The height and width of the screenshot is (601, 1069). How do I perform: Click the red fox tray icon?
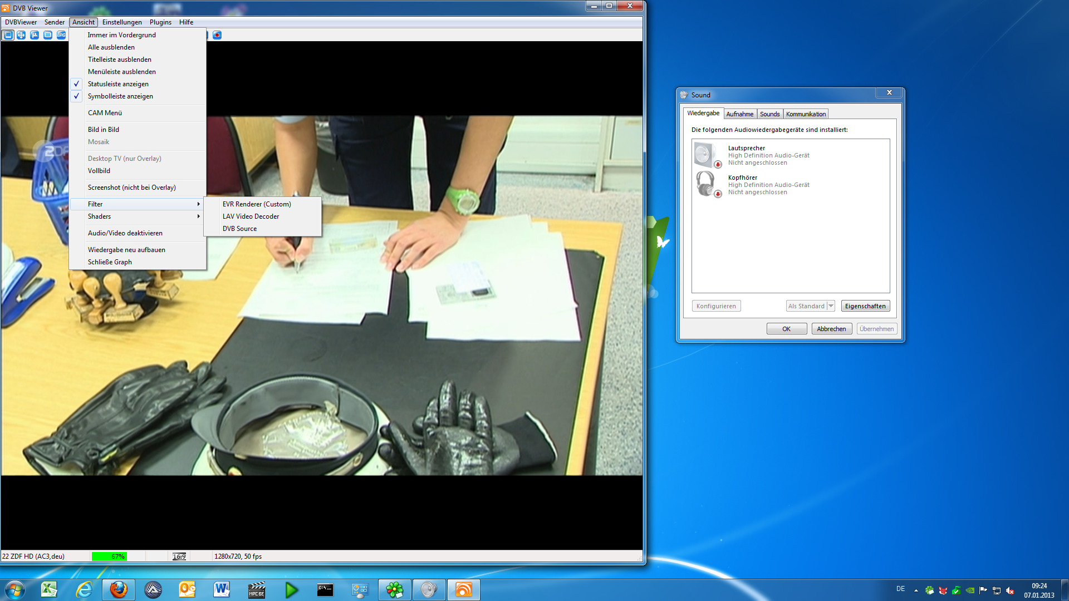tap(943, 591)
